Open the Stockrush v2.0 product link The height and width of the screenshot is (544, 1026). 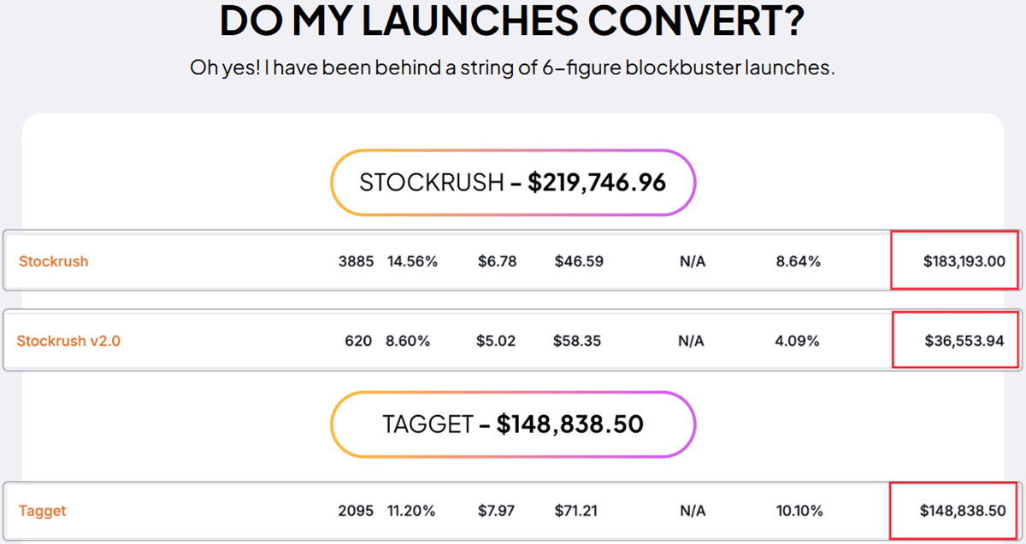[68, 341]
